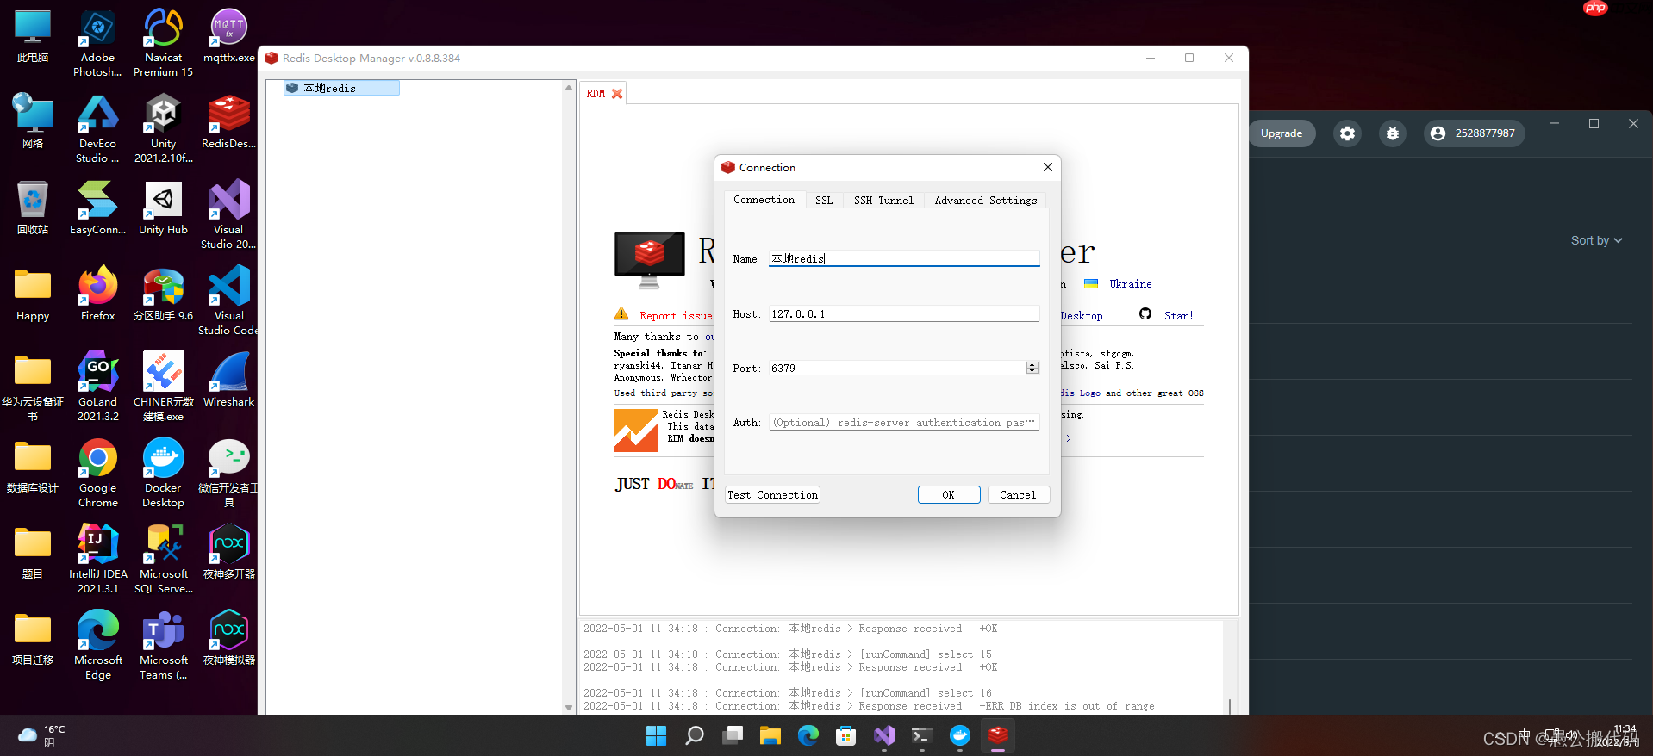1653x756 pixels.
Task: Open the Advanced Settings tab
Action: pyautogui.click(x=985, y=200)
